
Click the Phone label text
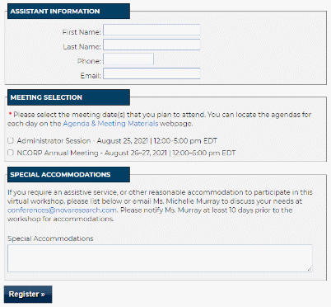[x=89, y=61]
